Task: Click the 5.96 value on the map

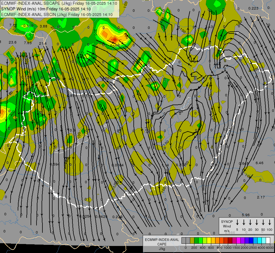Action: [246, 215]
